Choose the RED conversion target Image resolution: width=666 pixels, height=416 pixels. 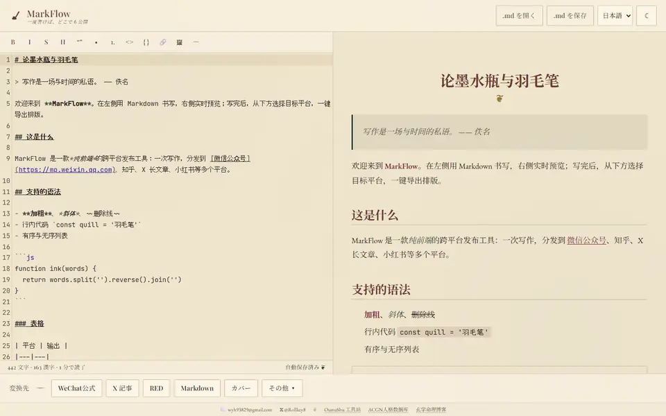(156, 388)
